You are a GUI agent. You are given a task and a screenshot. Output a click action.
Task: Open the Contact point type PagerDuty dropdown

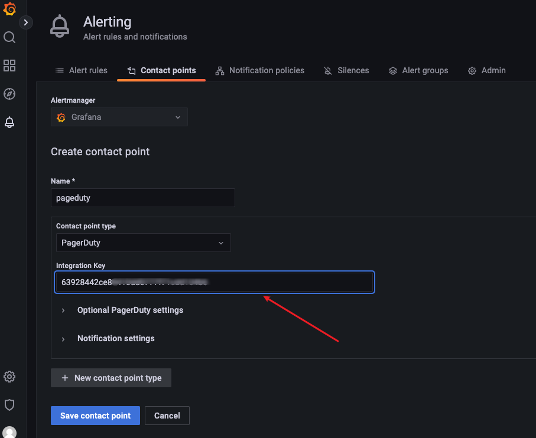pyautogui.click(x=143, y=243)
